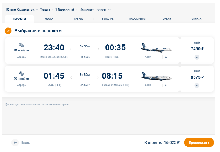Click the A319 aircraft image on first flight
This screenshot has height=152, width=220.
pyautogui.click(x=156, y=48)
